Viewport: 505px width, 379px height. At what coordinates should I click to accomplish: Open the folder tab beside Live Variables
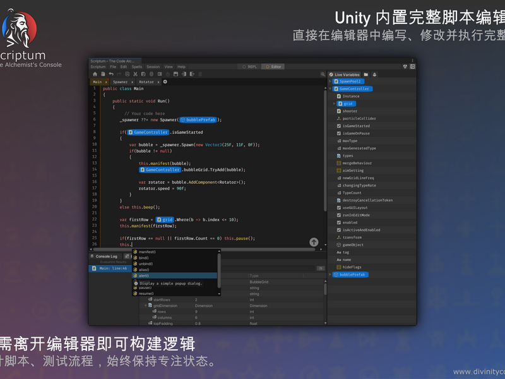(366, 75)
